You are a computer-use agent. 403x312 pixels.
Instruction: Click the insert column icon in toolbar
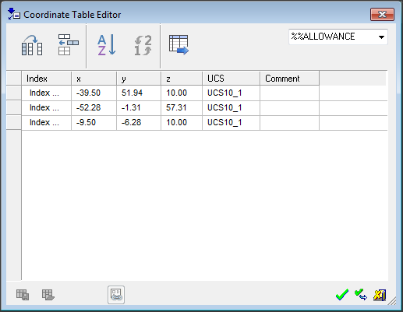click(x=32, y=45)
